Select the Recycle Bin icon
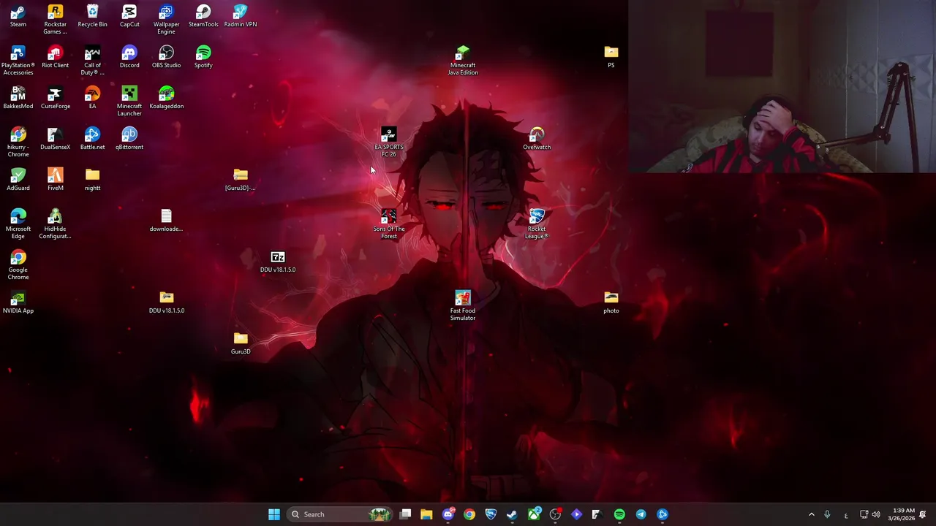 92,17
